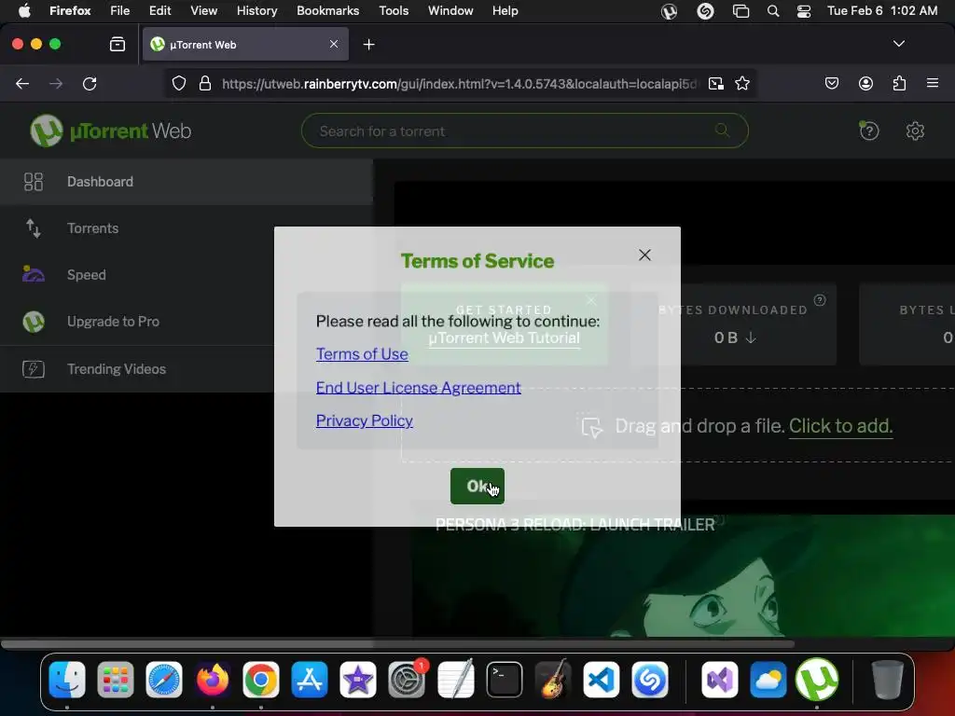The height and width of the screenshot is (716, 955).
Task: Close the Terms of Service dialog
Action: point(644,255)
